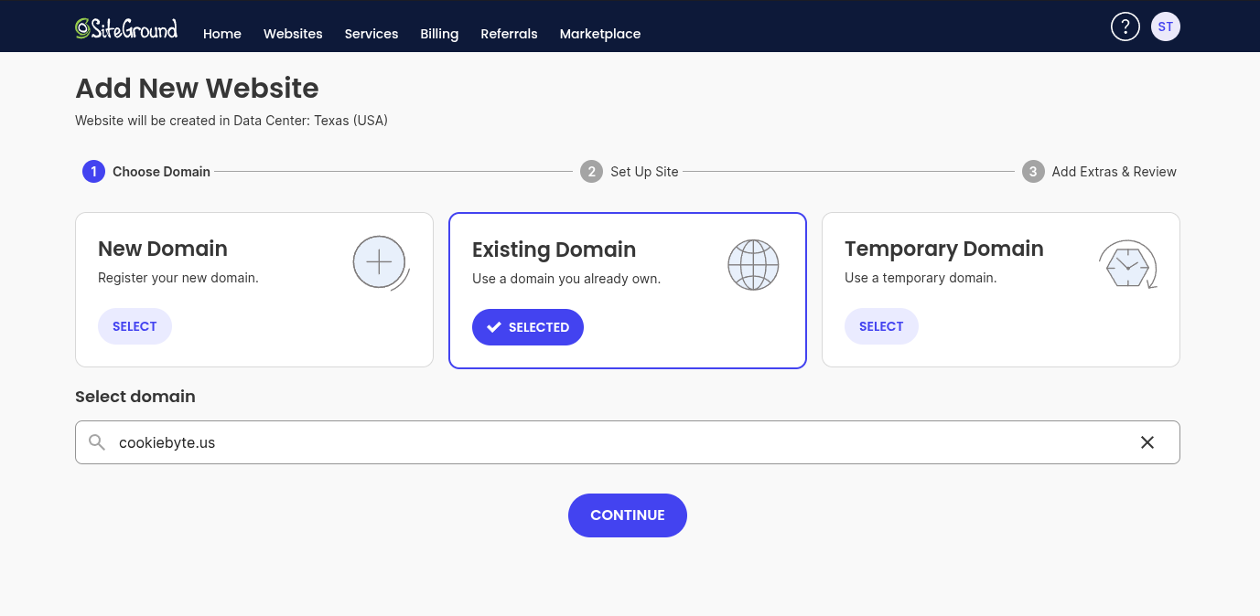Open the ST user avatar menu
This screenshot has width=1260, height=616.
(x=1165, y=27)
